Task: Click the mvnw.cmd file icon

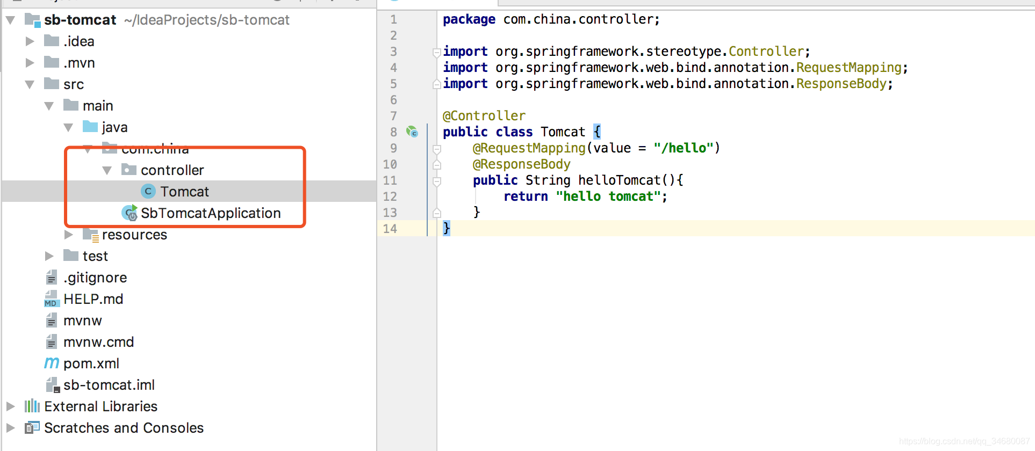Action: click(52, 341)
